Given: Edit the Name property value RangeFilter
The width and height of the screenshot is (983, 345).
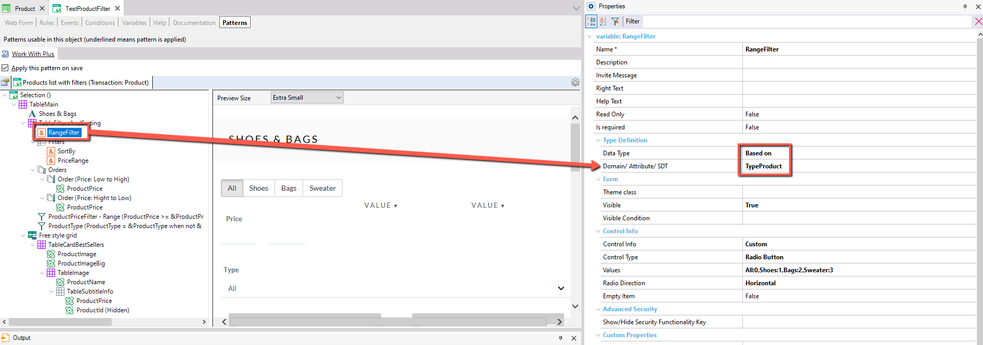Looking at the screenshot, I should 859,49.
